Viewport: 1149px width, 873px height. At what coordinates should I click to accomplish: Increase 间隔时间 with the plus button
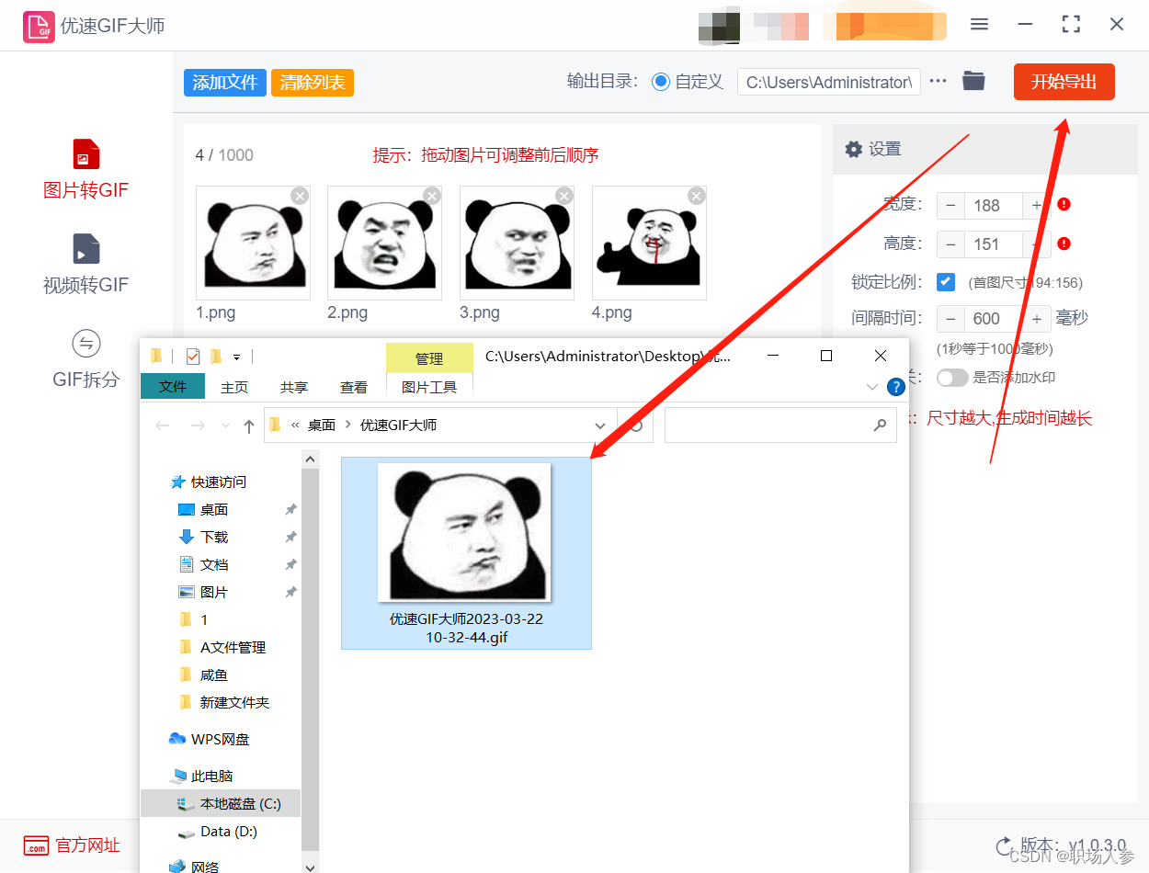1036,319
